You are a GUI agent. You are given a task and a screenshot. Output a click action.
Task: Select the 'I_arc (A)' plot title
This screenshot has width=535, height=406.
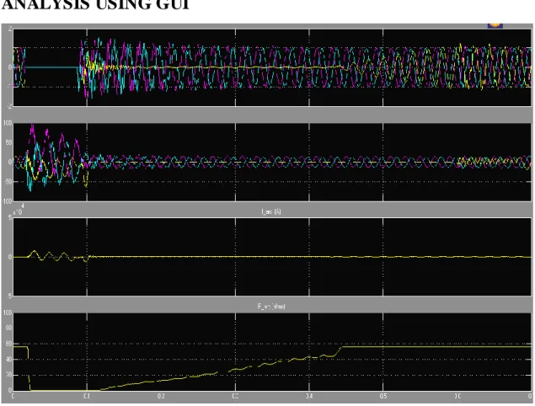coord(271,212)
